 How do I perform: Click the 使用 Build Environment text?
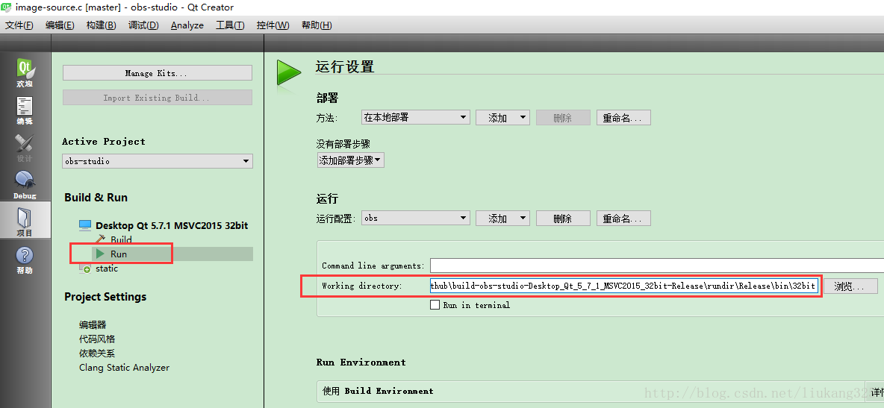coord(378,391)
